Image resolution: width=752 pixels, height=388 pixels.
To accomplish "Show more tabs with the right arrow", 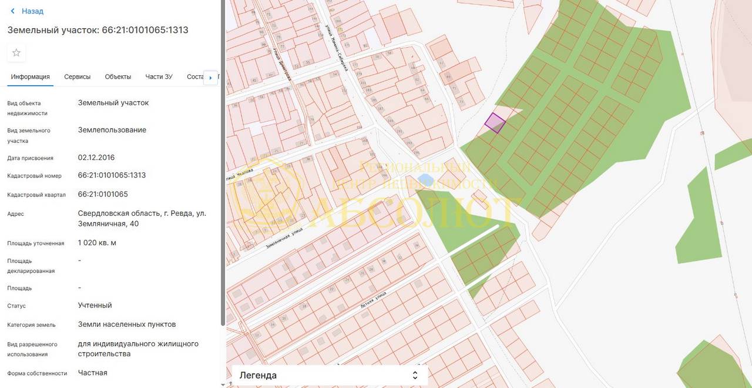I will click(x=210, y=77).
